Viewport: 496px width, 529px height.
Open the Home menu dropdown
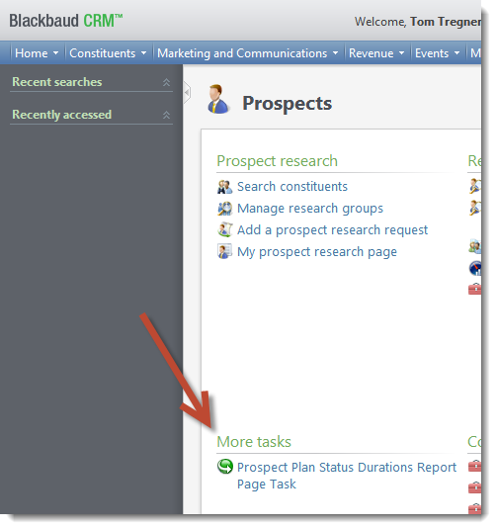(x=37, y=53)
